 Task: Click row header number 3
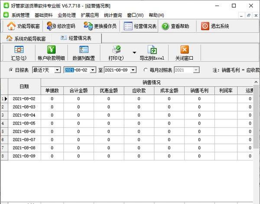click(4, 115)
